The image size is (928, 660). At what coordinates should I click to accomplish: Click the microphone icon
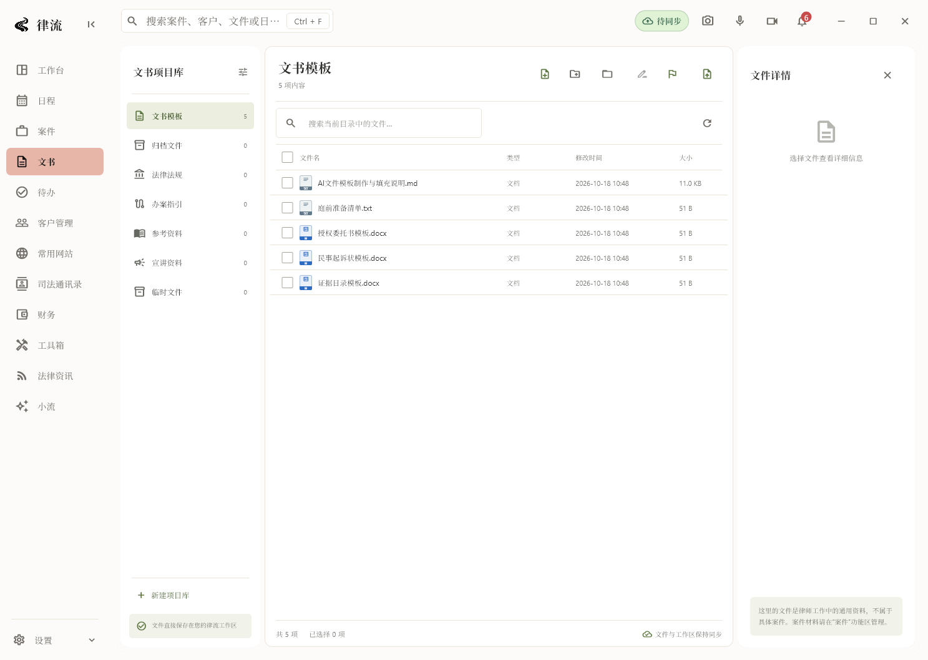(740, 21)
